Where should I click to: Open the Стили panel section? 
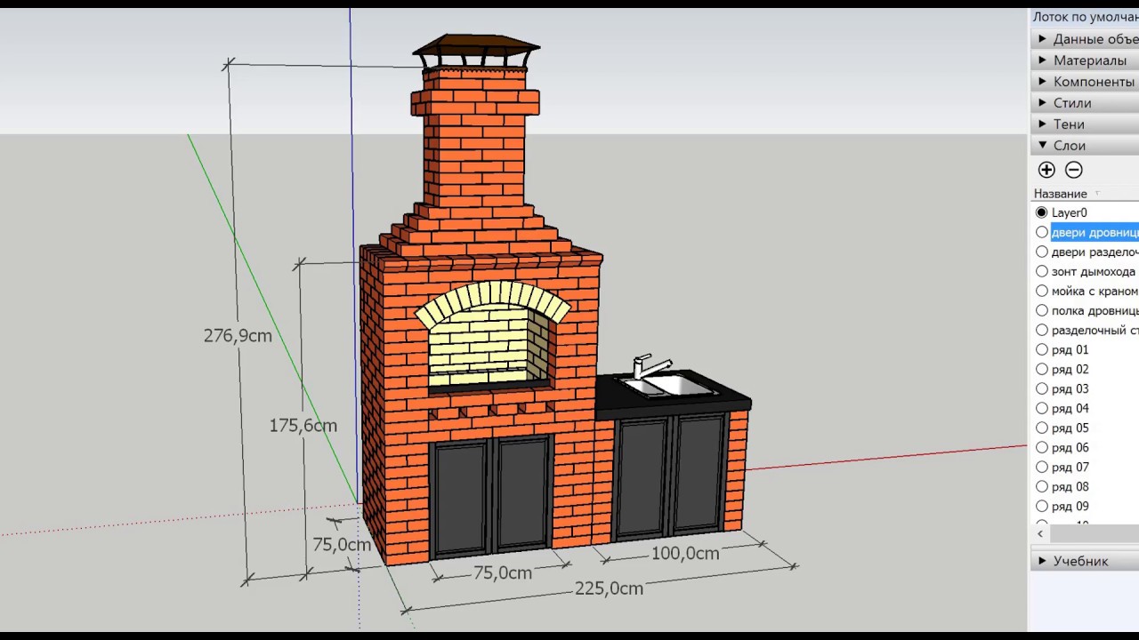coord(1071,103)
